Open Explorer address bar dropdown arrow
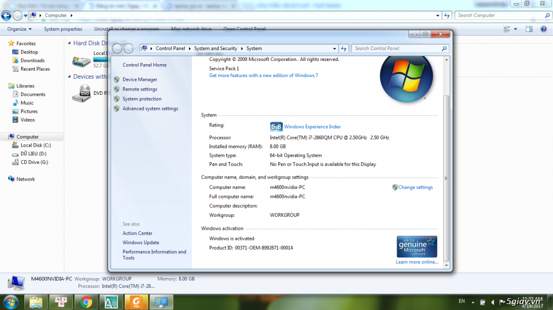Image resolution: width=553 pixels, height=310 pixels. pos(437,16)
